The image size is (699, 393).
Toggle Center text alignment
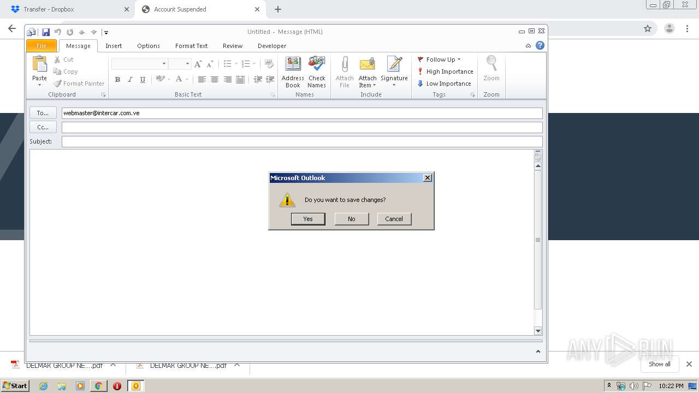point(215,80)
